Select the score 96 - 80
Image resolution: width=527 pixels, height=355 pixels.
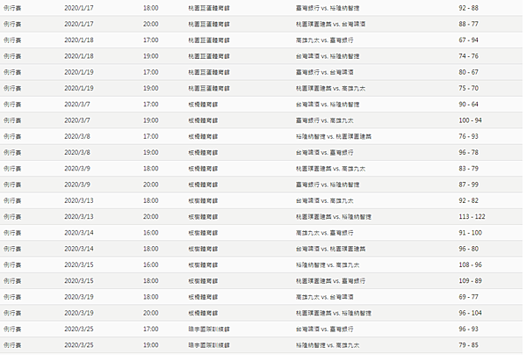pos(468,249)
